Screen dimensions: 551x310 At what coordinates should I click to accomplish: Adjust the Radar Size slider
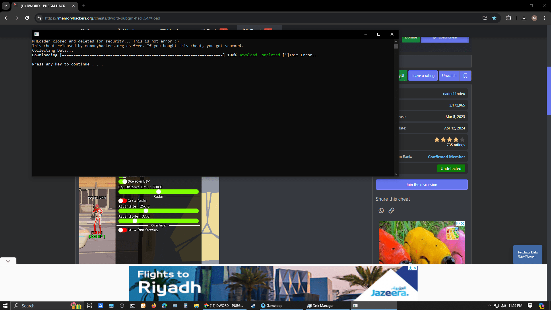pyautogui.click(x=158, y=211)
